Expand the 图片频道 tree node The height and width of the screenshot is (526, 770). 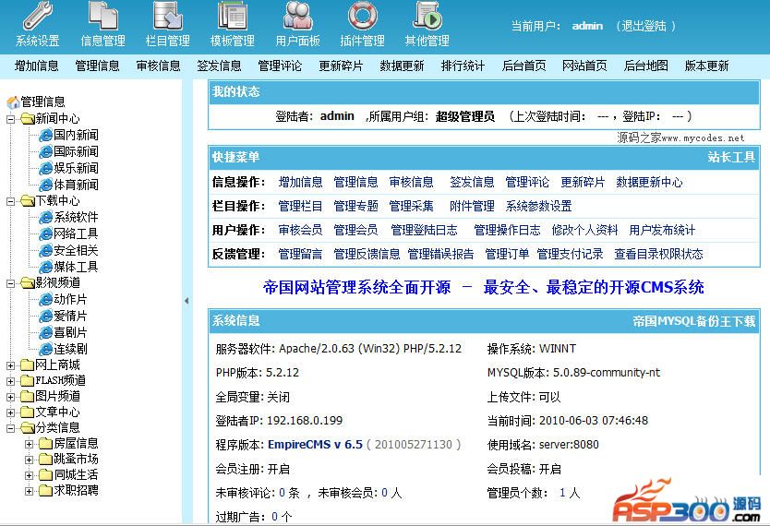[x=10, y=397]
